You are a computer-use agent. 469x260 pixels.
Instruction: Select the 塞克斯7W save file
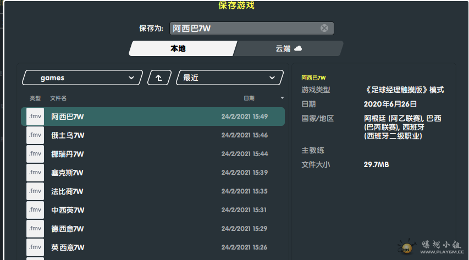[153, 173]
